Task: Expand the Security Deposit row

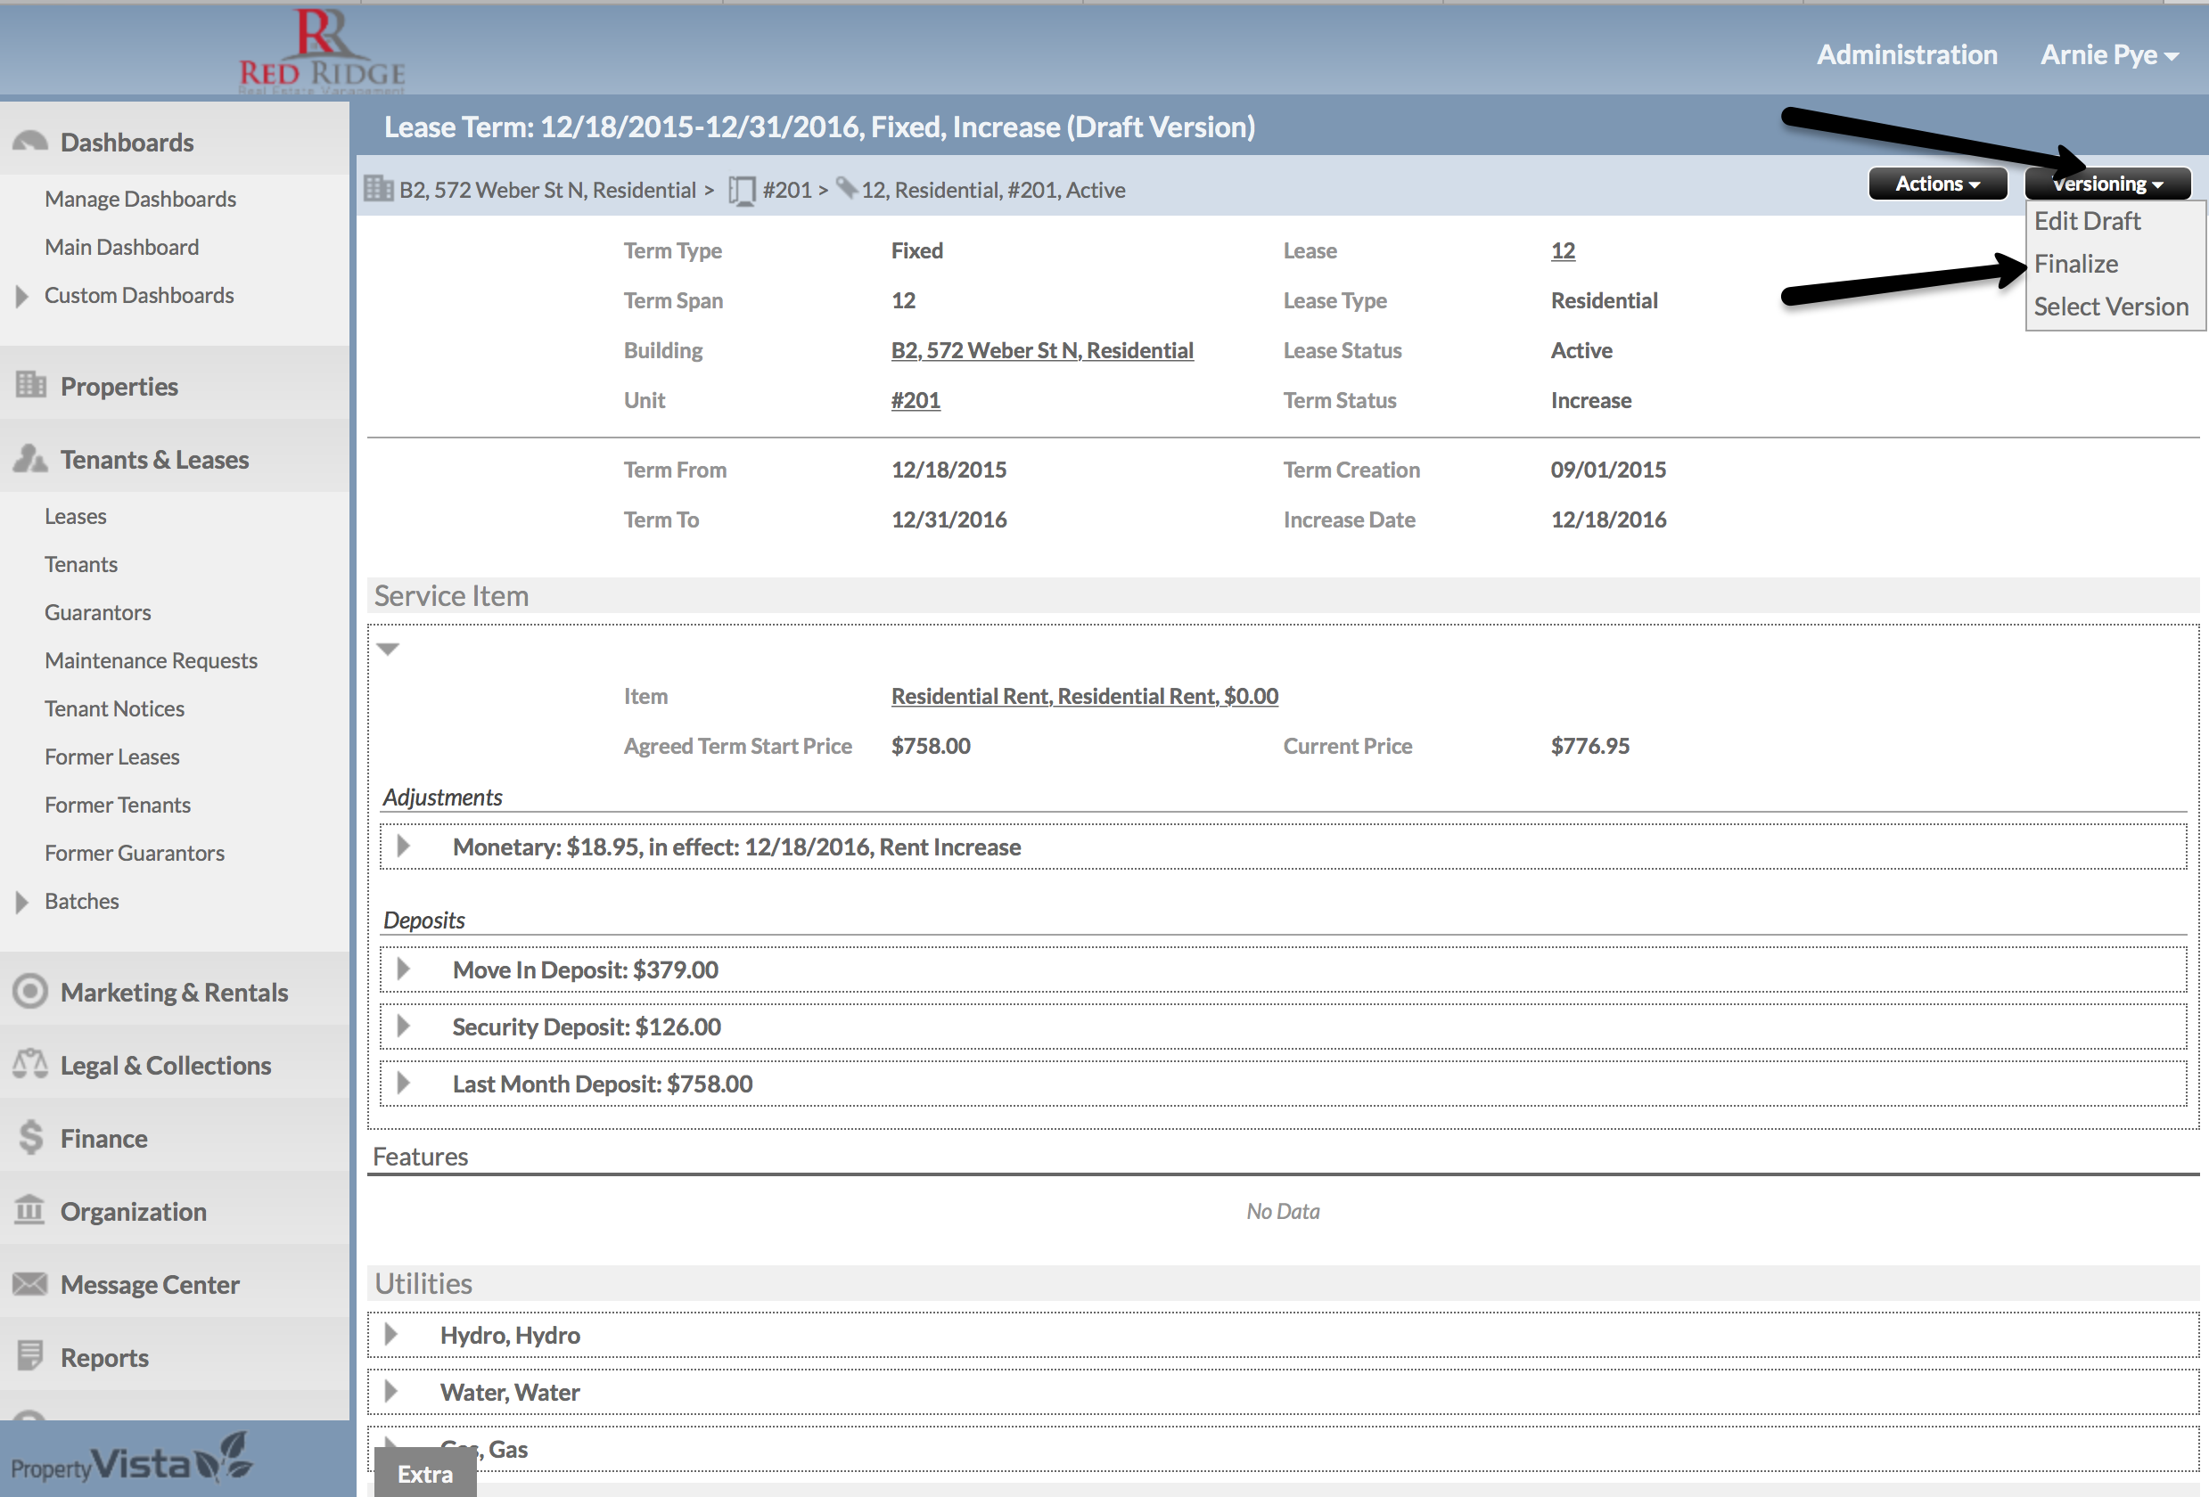Action: [x=403, y=1026]
